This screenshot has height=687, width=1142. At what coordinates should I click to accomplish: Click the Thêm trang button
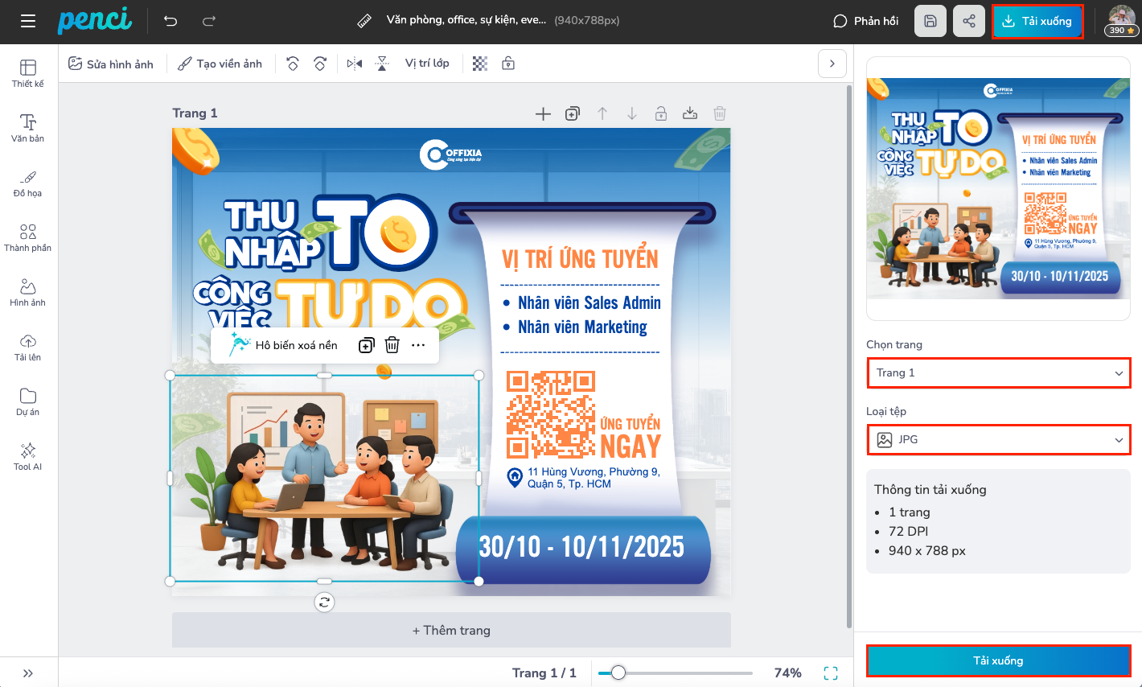451,631
